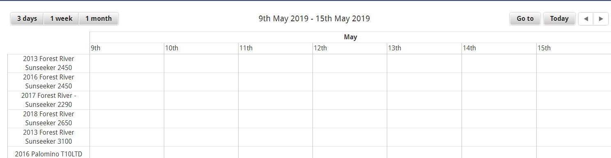This screenshot has height=158, width=611.
Task: Select the 2018 Forest River Sunseeker 2650 row
Action: (x=48, y=119)
